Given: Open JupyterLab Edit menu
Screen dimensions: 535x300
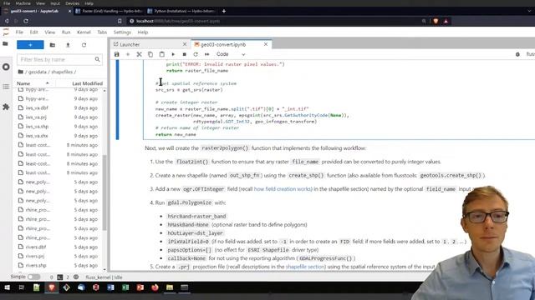Looking at the screenshot, I should coord(33,32).
